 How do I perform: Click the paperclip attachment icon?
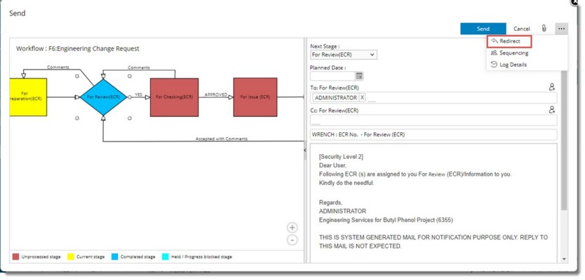[x=544, y=29]
